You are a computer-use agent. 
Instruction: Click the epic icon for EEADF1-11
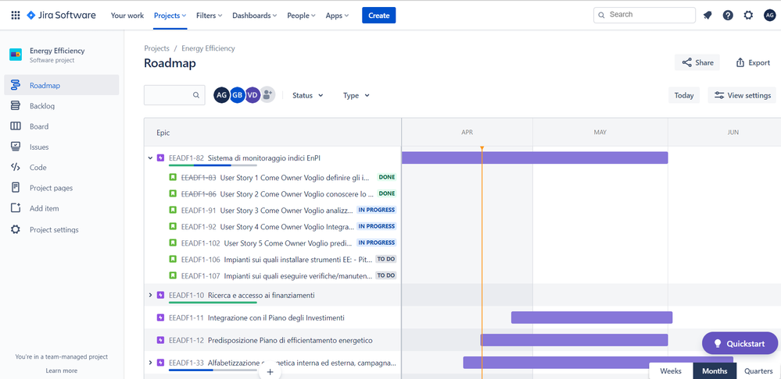pos(160,318)
